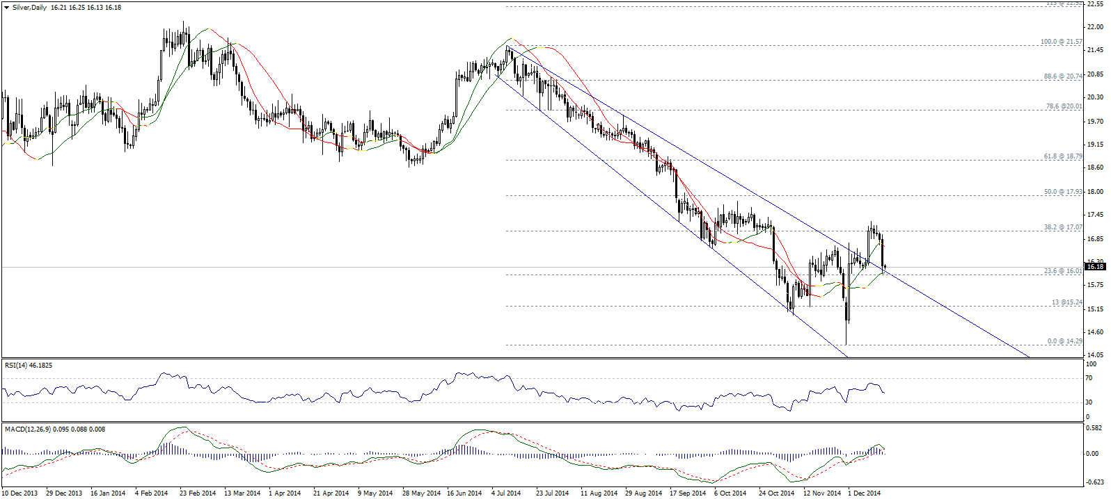Click price axis value 15.75
This screenshot has width=1111, height=499.
(1095, 285)
